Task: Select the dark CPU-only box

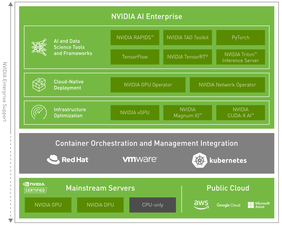Action: tap(153, 205)
